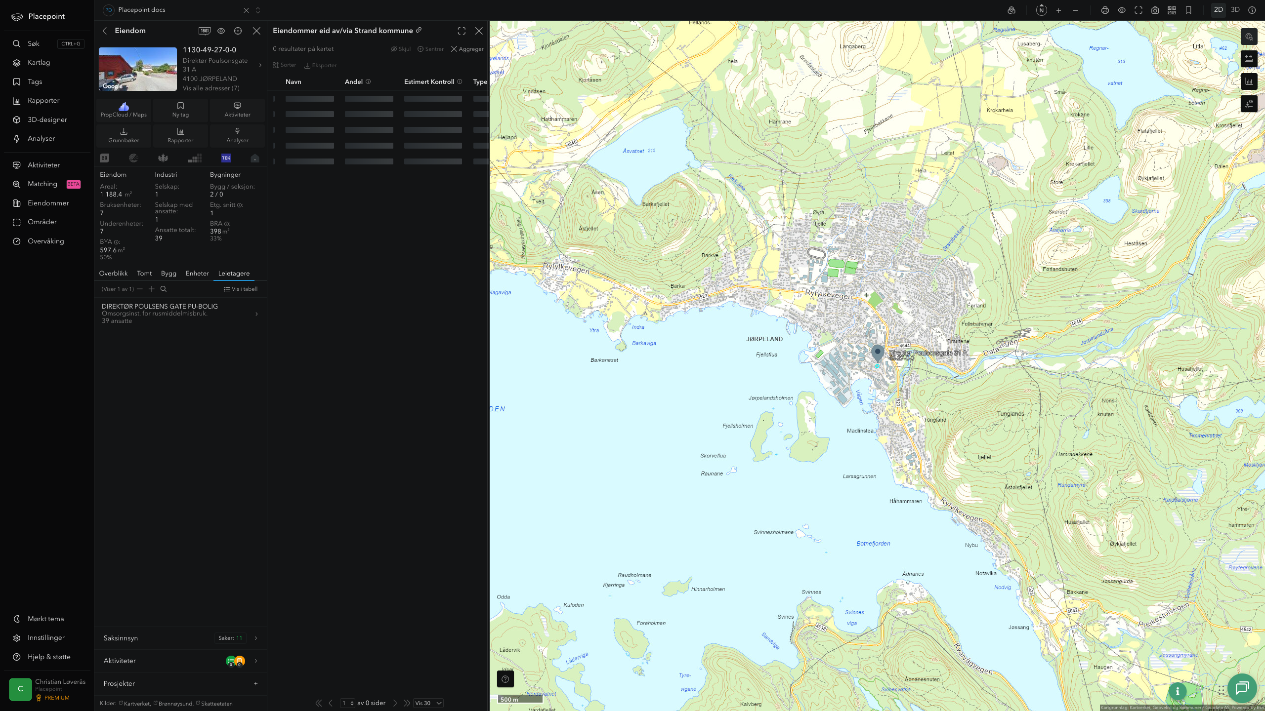1265x711 pixels.
Task: Switch to Enheter tab
Action: click(x=197, y=274)
